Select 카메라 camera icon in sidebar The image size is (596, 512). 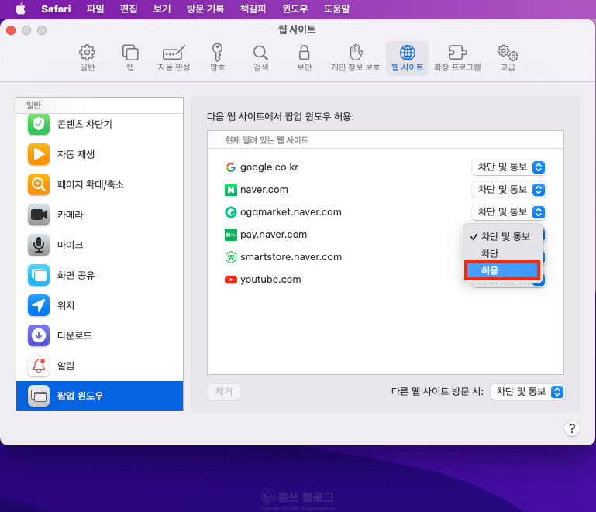[39, 215]
